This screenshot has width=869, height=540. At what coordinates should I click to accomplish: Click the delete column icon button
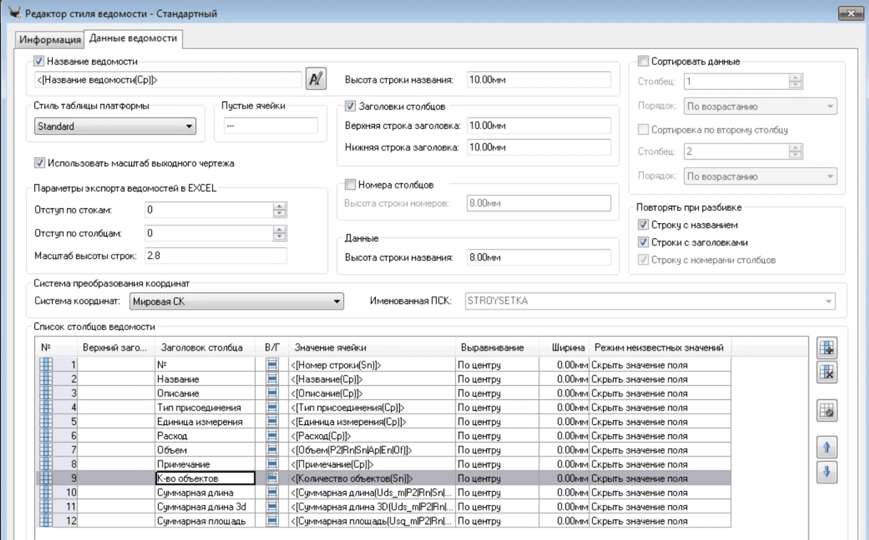pyautogui.click(x=827, y=372)
